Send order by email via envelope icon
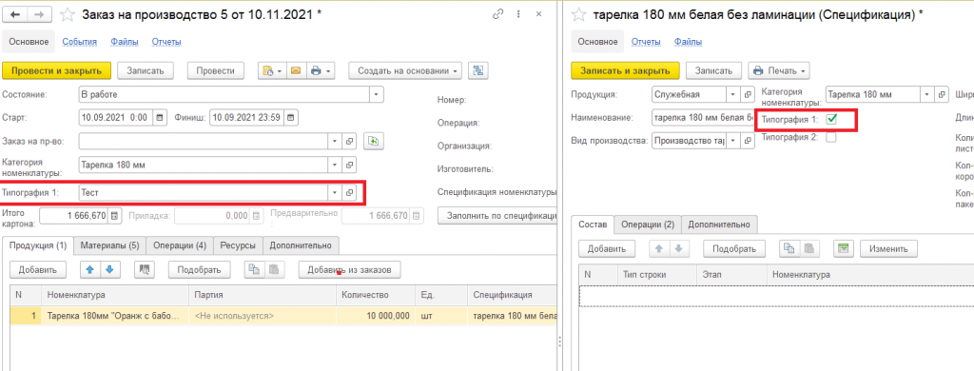974x371 pixels. 296,70
